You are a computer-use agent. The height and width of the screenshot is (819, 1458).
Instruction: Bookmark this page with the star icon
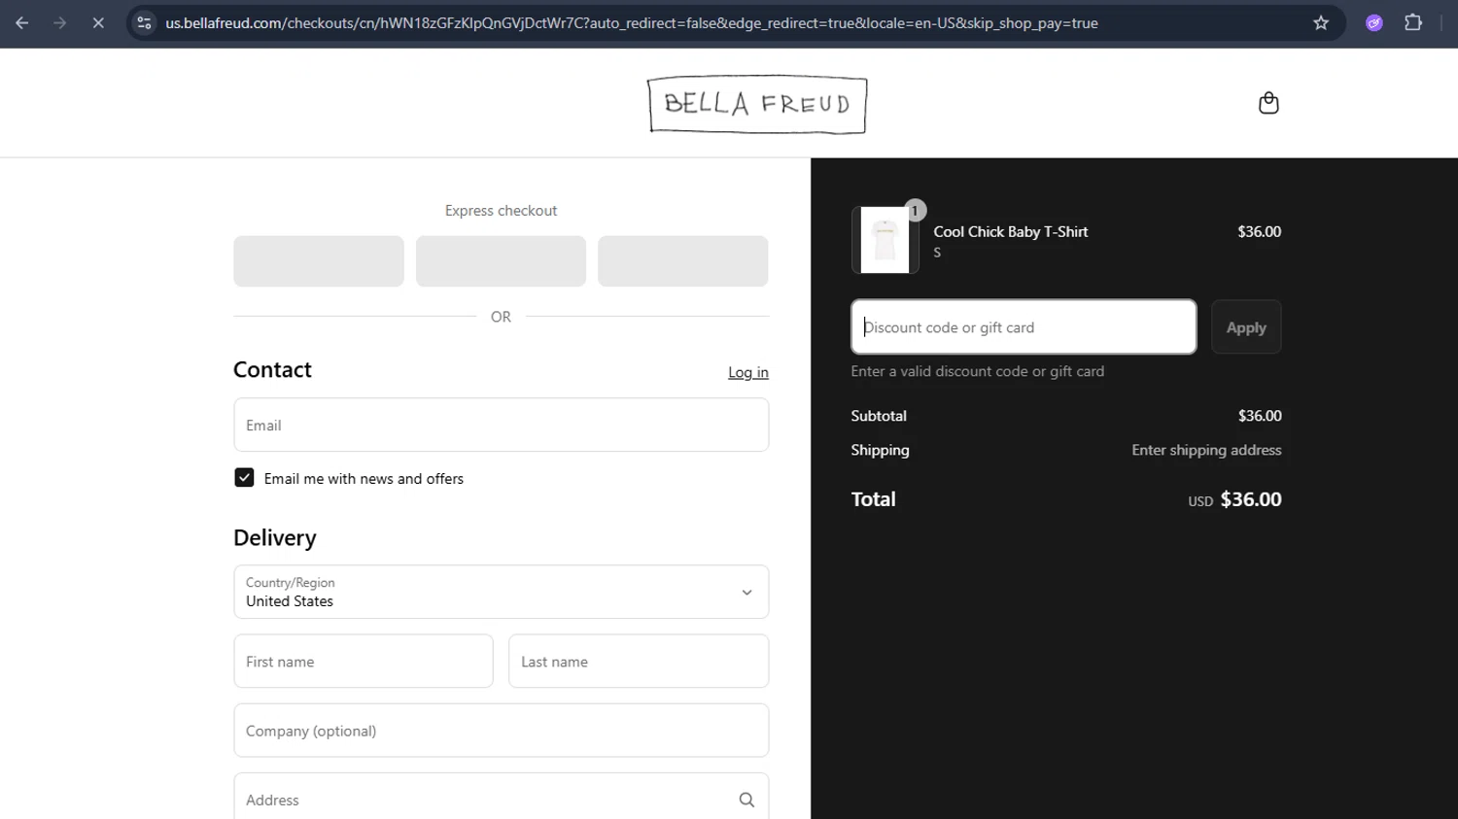(x=1321, y=22)
